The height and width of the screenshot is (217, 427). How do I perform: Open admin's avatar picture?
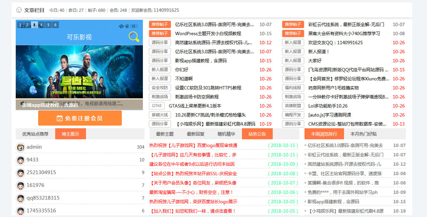20,147
